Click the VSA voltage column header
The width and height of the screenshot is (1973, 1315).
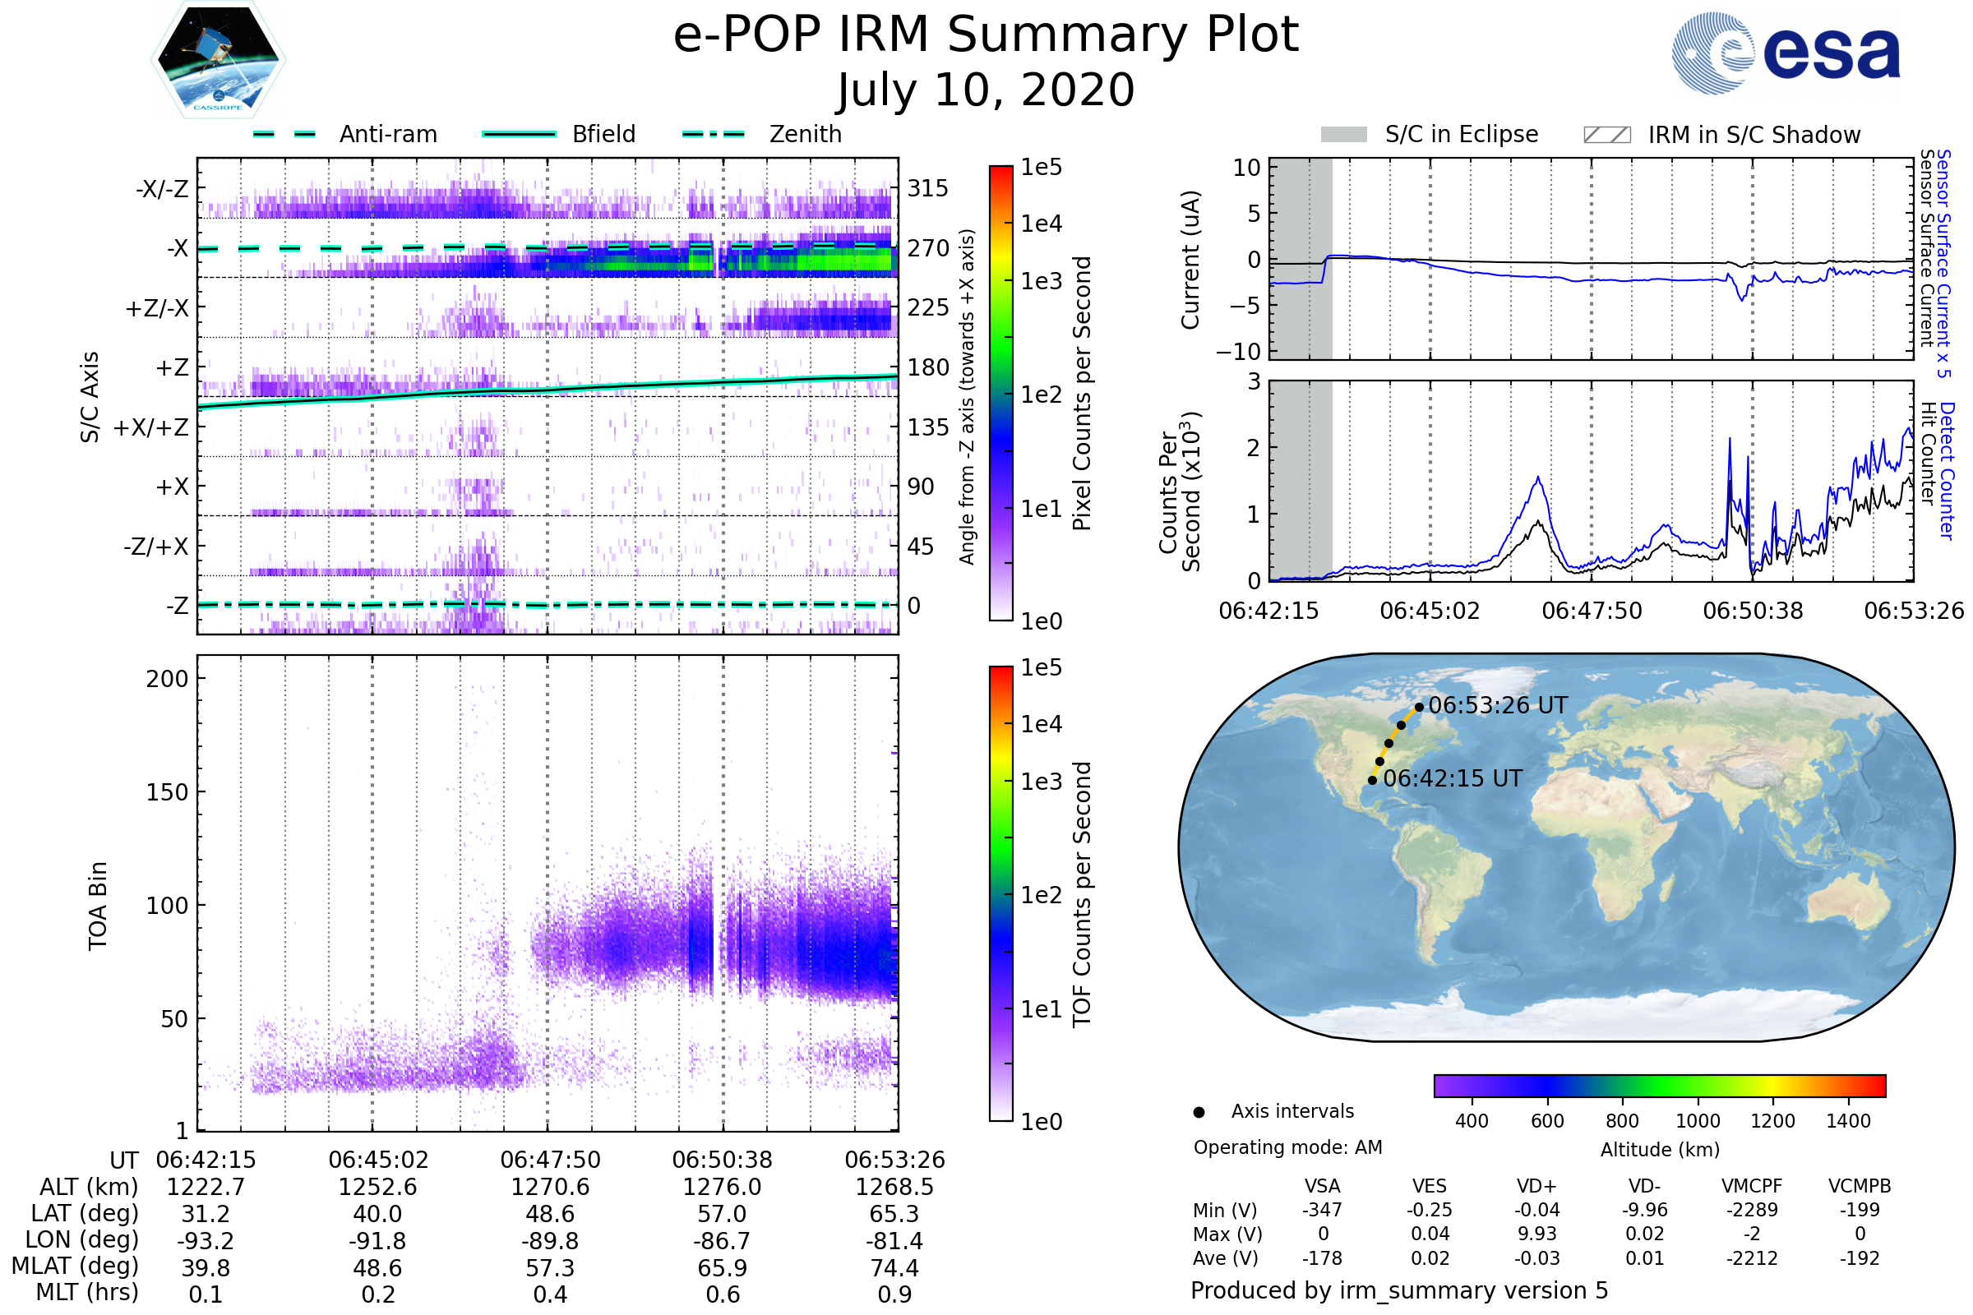point(1322,1186)
